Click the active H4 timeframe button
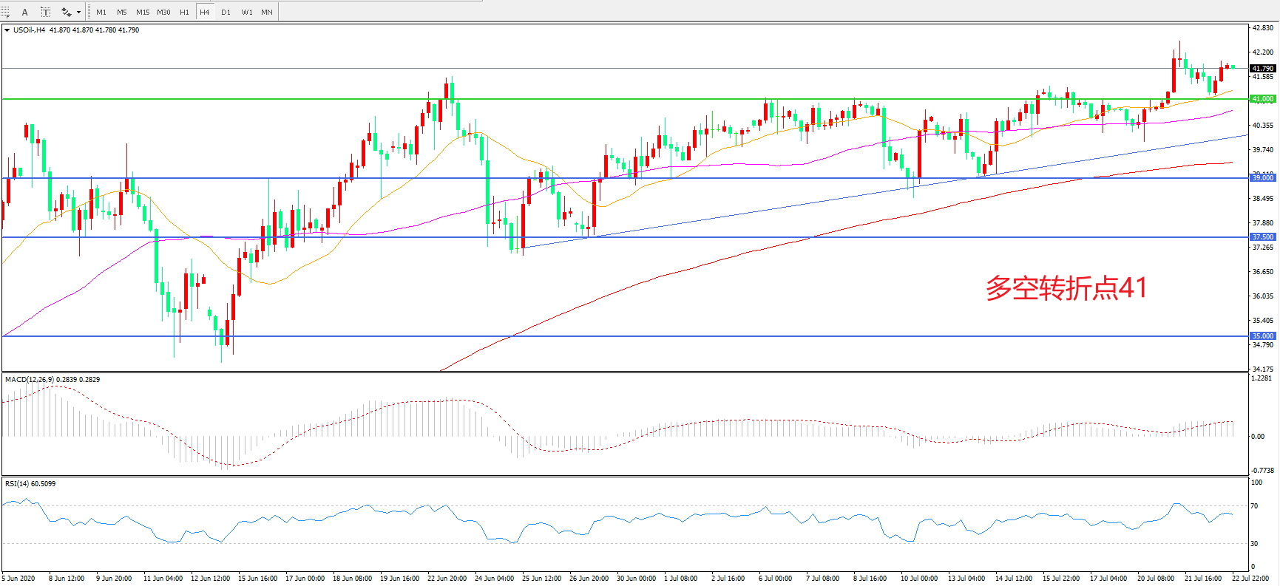 [x=205, y=12]
